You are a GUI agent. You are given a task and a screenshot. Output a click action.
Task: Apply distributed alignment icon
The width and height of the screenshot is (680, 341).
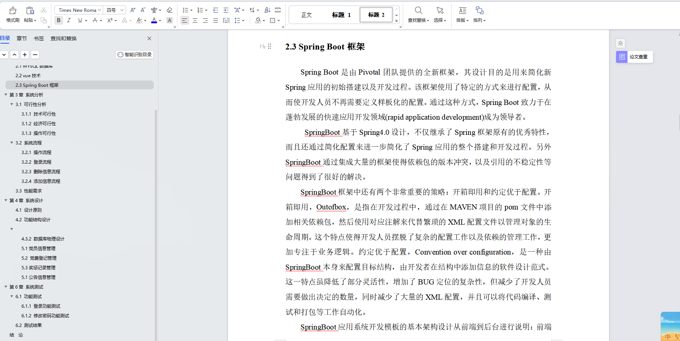[226, 20]
